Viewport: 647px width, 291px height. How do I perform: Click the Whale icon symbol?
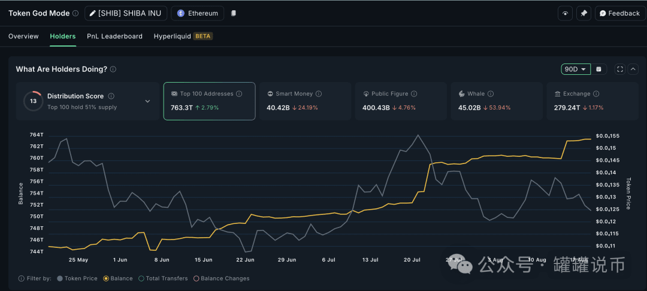pos(462,94)
